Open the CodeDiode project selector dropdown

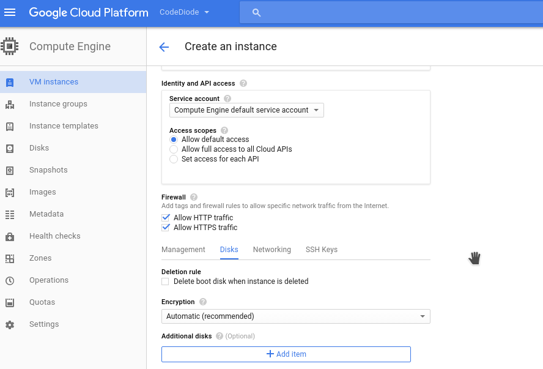tap(184, 12)
